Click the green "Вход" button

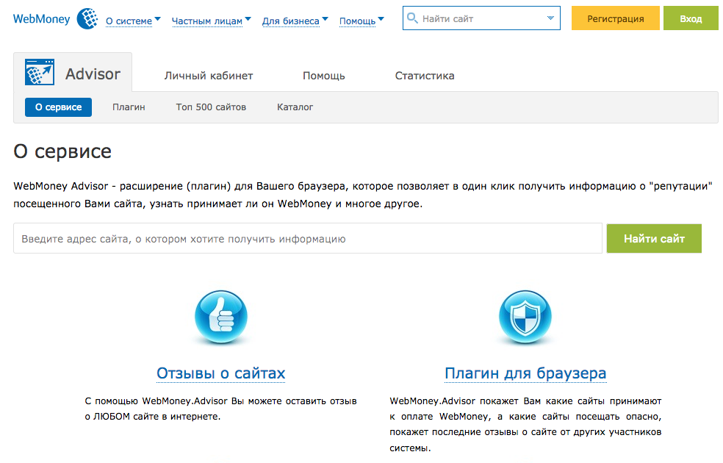[691, 18]
